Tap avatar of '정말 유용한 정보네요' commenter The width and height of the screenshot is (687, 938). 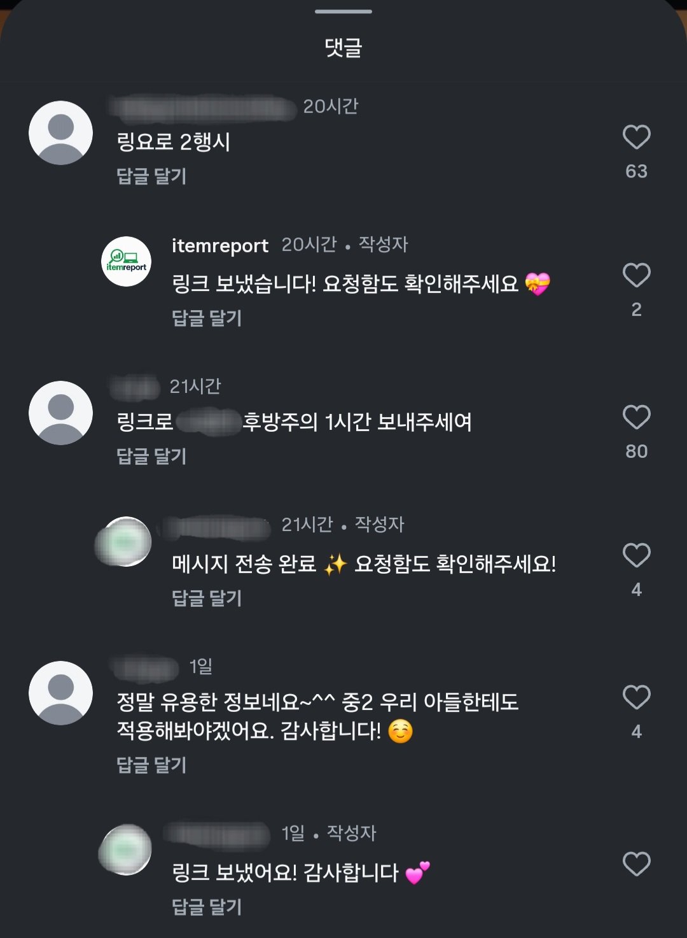pos(61,693)
